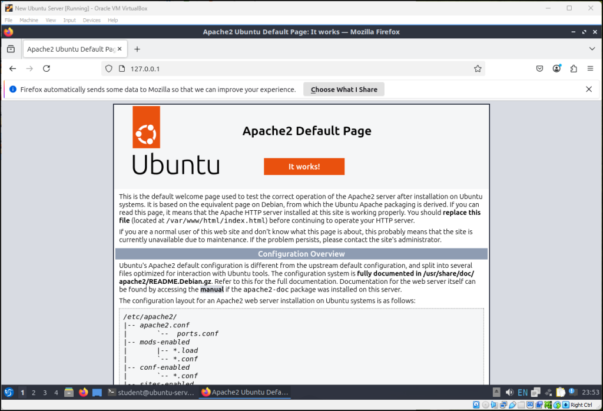Screen dimensions: 603x411
Task: Open the network disconnected tray icon
Action: pos(549,392)
